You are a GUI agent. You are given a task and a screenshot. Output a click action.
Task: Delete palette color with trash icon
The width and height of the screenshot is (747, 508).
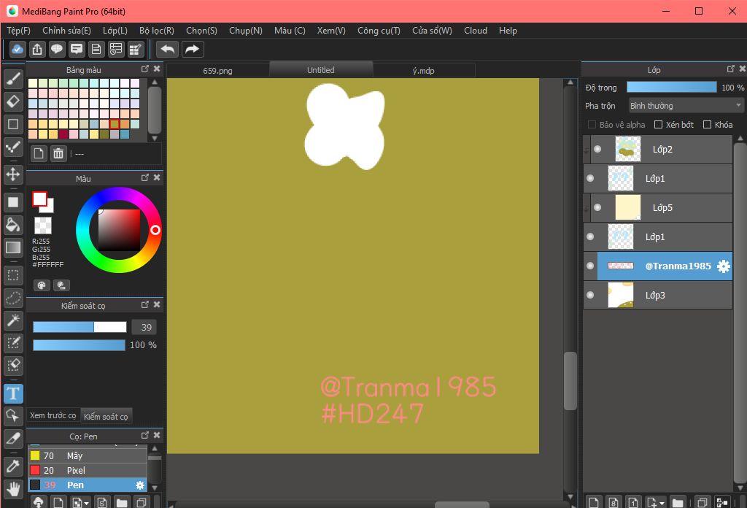coord(58,153)
